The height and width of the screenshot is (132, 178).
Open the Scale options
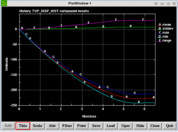pos(37,126)
